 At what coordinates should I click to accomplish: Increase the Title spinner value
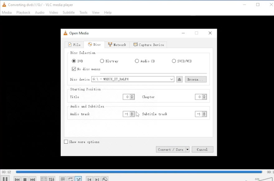pos(132,95)
